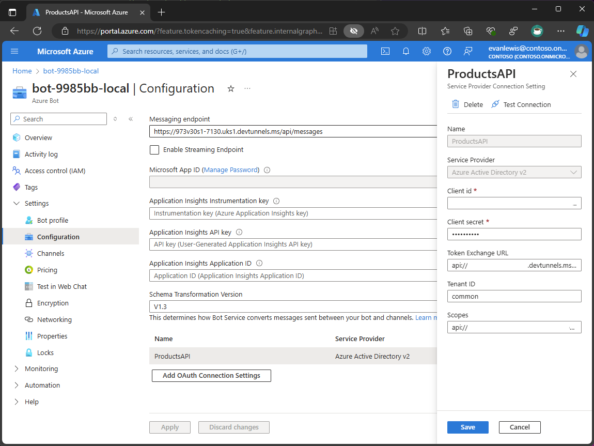The width and height of the screenshot is (594, 446).
Task: Go back in the browser
Action: tap(14, 31)
